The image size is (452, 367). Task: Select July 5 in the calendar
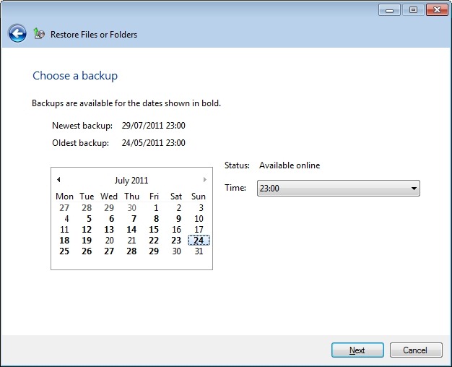pyautogui.click(x=88, y=219)
